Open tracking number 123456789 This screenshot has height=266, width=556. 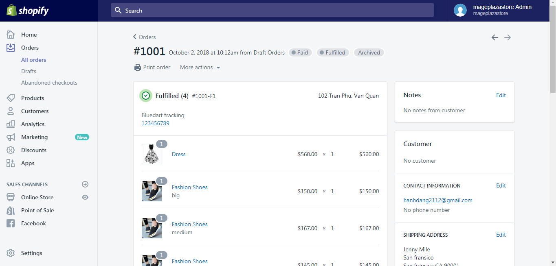[155, 123]
